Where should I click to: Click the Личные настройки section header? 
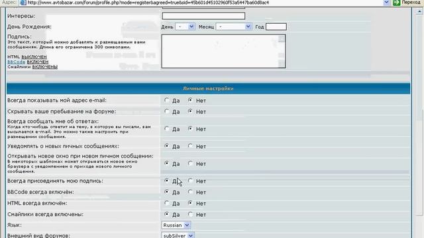coord(208,89)
